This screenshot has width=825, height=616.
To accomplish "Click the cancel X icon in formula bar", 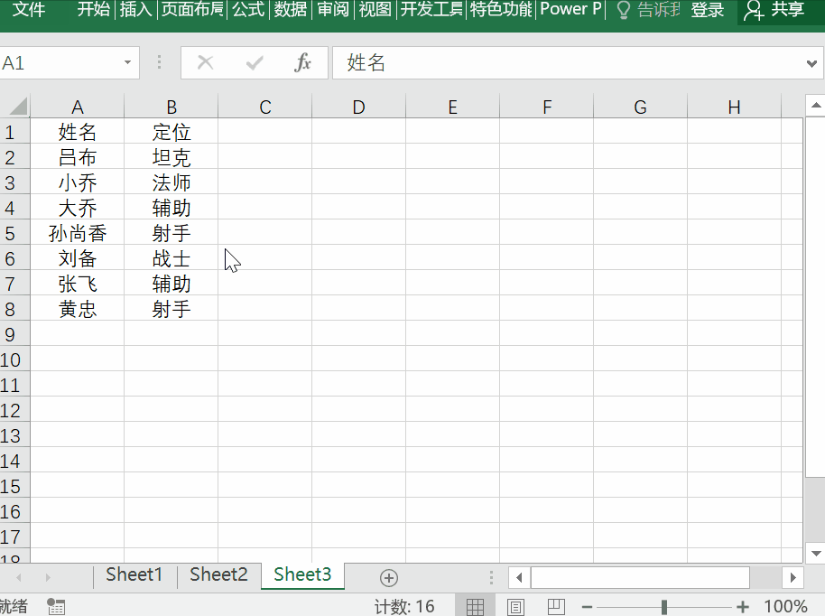I will (205, 62).
